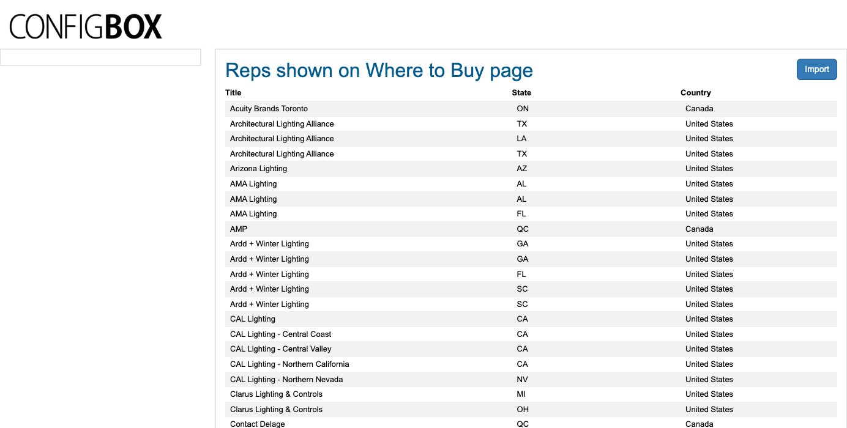The height and width of the screenshot is (428, 847).
Task: Click United States in Central Valley row
Action: pyautogui.click(x=709, y=349)
